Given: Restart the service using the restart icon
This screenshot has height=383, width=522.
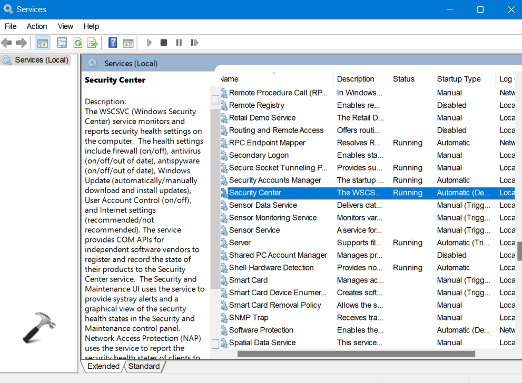Looking at the screenshot, I should pos(194,43).
